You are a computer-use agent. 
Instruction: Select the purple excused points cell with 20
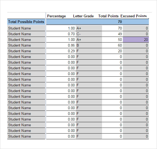(x=136, y=40)
